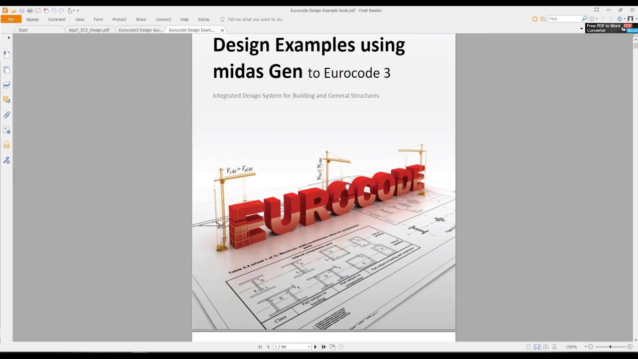Screen dimensions: 638x359
Task: Close the Eurocode Design Example tab
Action: [x=222, y=30]
